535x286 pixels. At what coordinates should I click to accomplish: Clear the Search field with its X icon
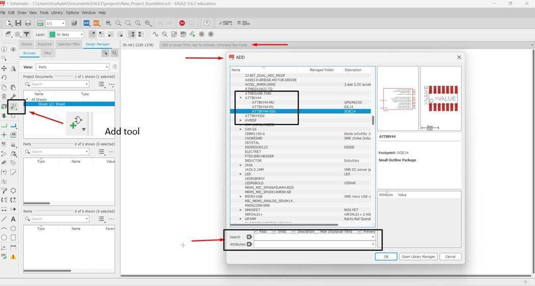coord(249,237)
